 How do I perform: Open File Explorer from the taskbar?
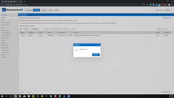point(20,96)
